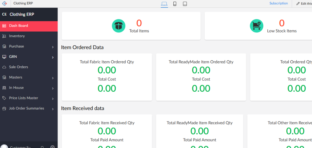Open settings gear in sidebar footer
This screenshot has height=148, width=312.
click(x=52, y=147)
